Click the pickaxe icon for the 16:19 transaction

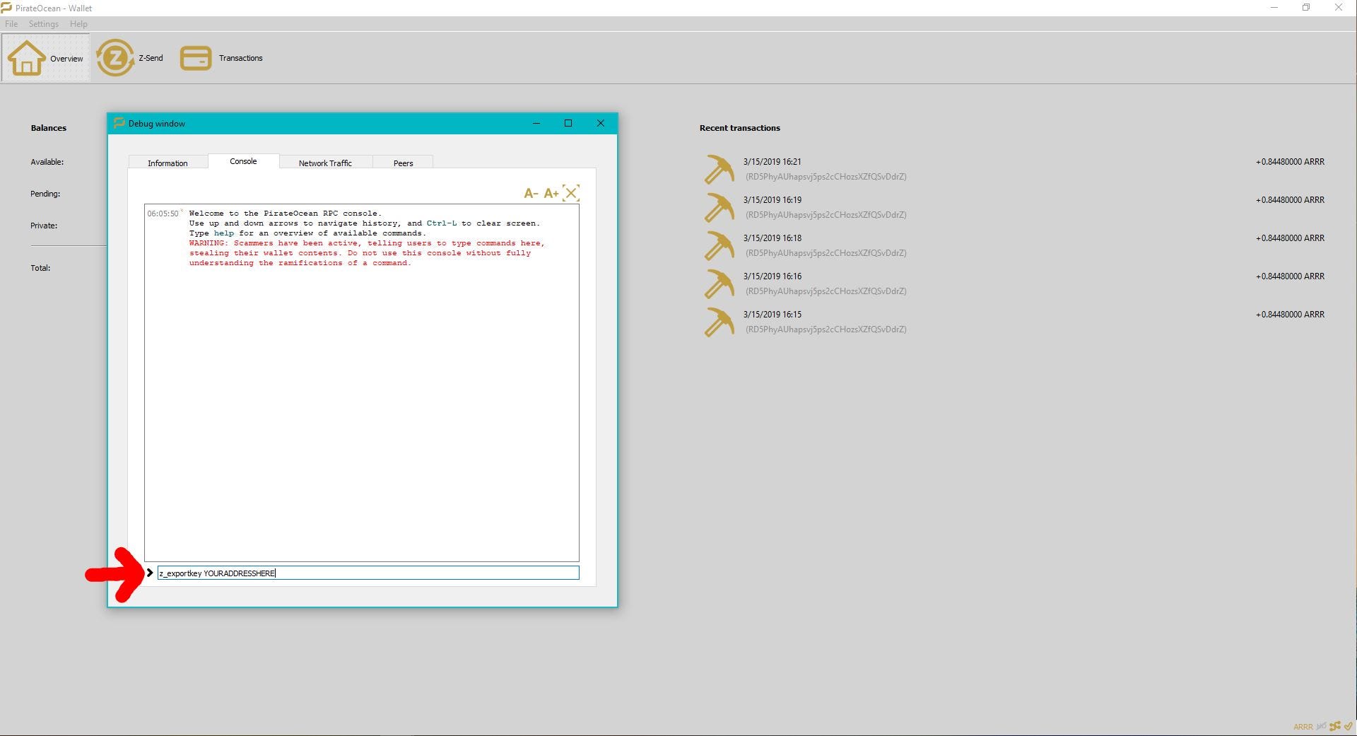coord(719,208)
